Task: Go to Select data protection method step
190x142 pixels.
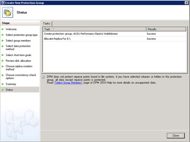Action: pos(18,48)
